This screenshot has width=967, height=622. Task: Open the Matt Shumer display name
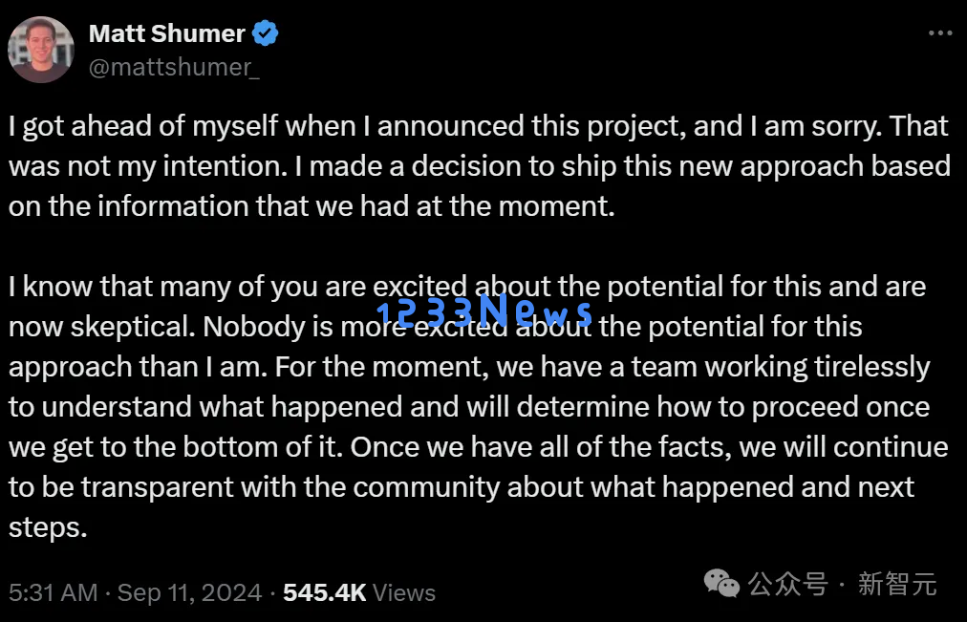(167, 33)
